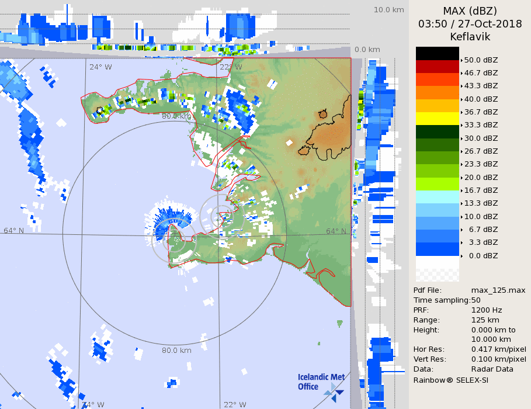531x409 pixels.
Task: Click the Icelandic Met Office star logo
Action: coord(334,391)
